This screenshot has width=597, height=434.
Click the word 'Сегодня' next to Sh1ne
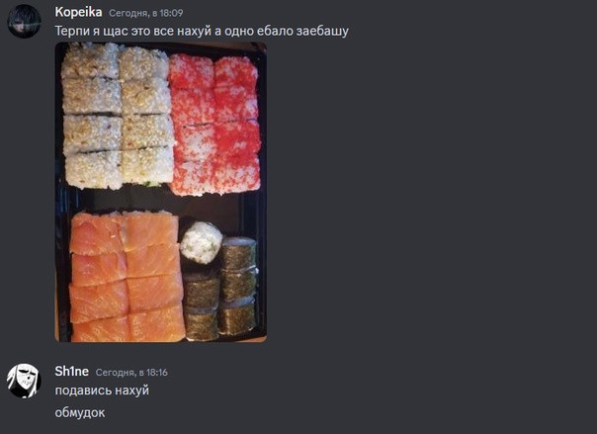[115, 372]
